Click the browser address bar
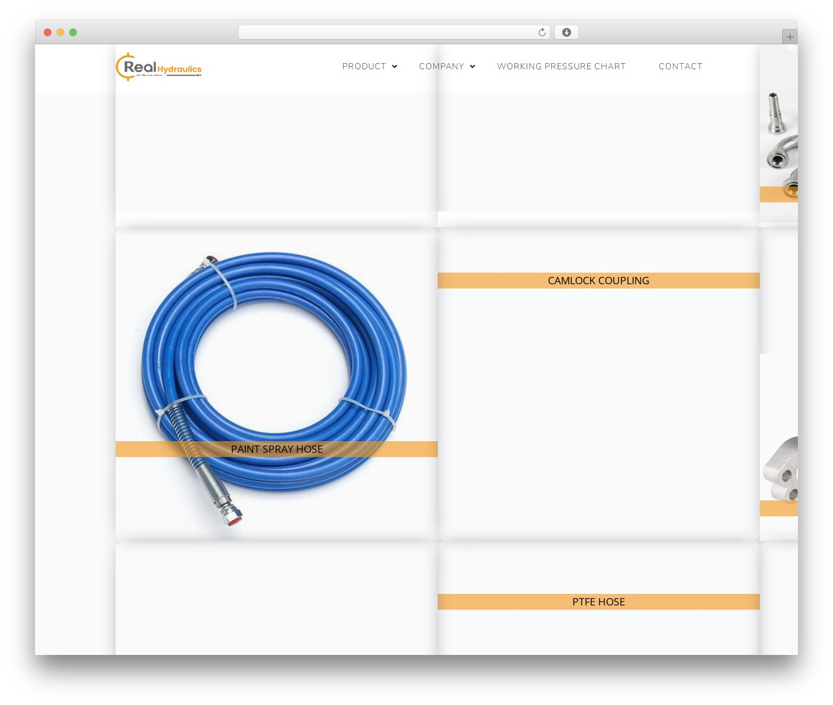833x705 pixels. click(x=394, y=33)
